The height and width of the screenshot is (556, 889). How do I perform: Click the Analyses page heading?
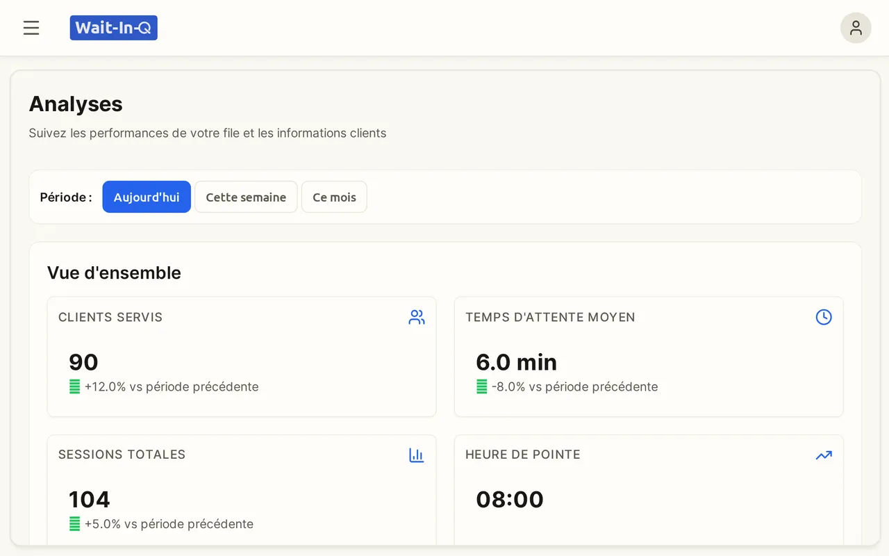[x=76, y=104]
